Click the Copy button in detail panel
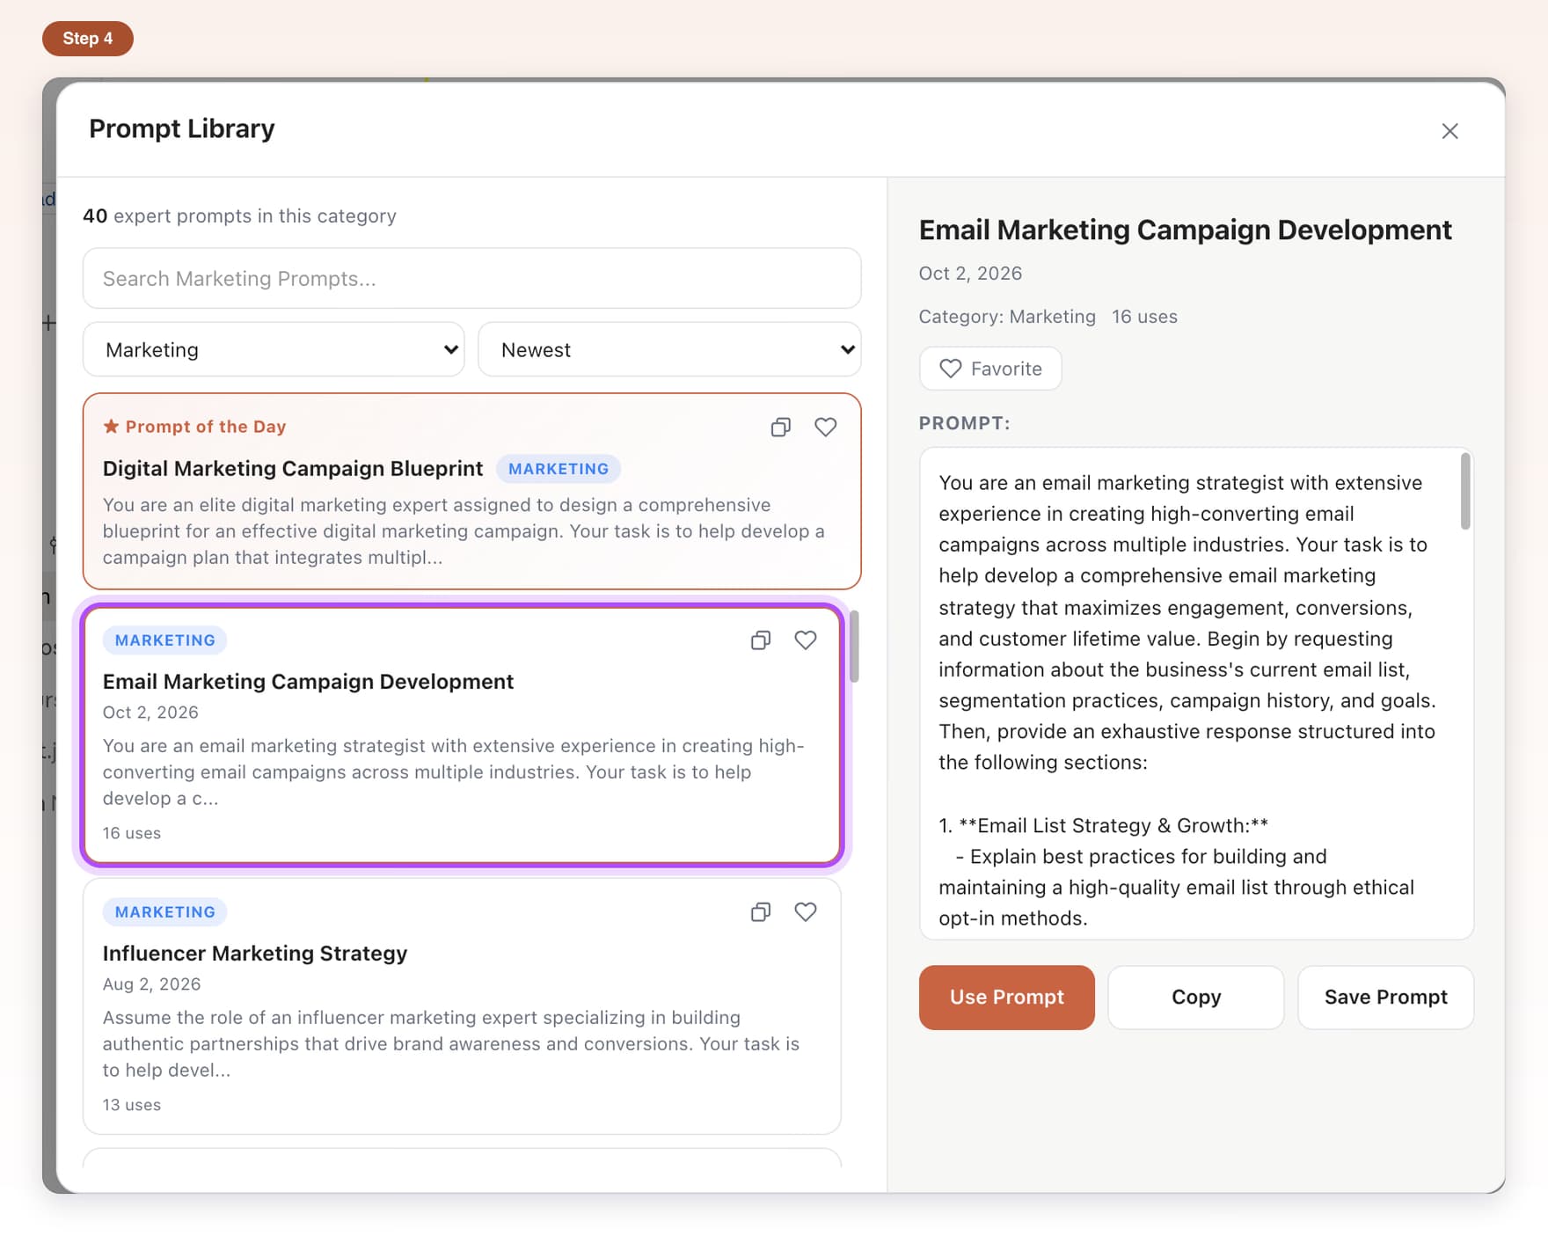 coord(1196,998)
